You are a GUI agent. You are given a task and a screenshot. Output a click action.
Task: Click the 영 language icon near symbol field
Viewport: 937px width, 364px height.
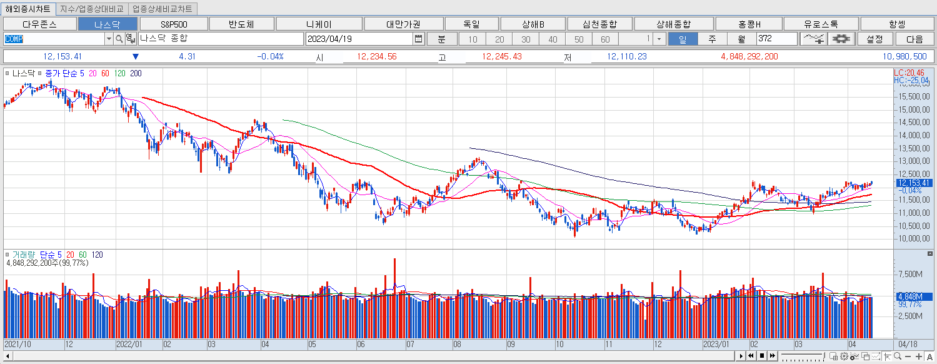129,38
